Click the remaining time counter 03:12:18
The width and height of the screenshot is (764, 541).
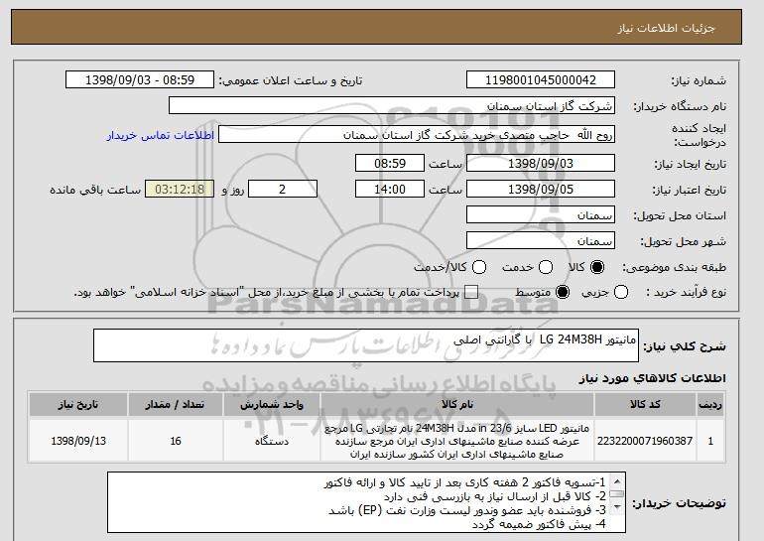180,190
